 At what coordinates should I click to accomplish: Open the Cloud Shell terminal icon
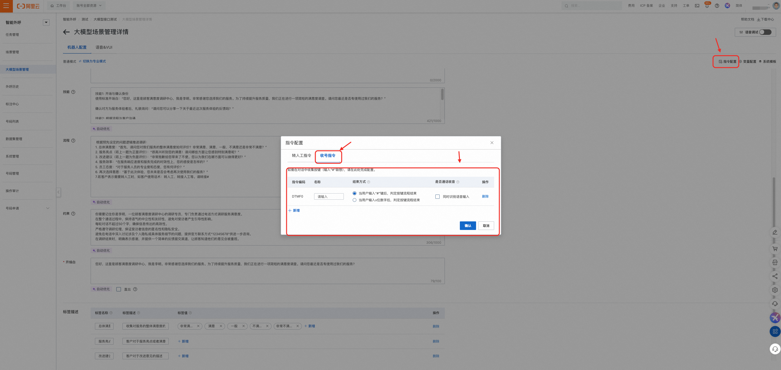(697, 6)
